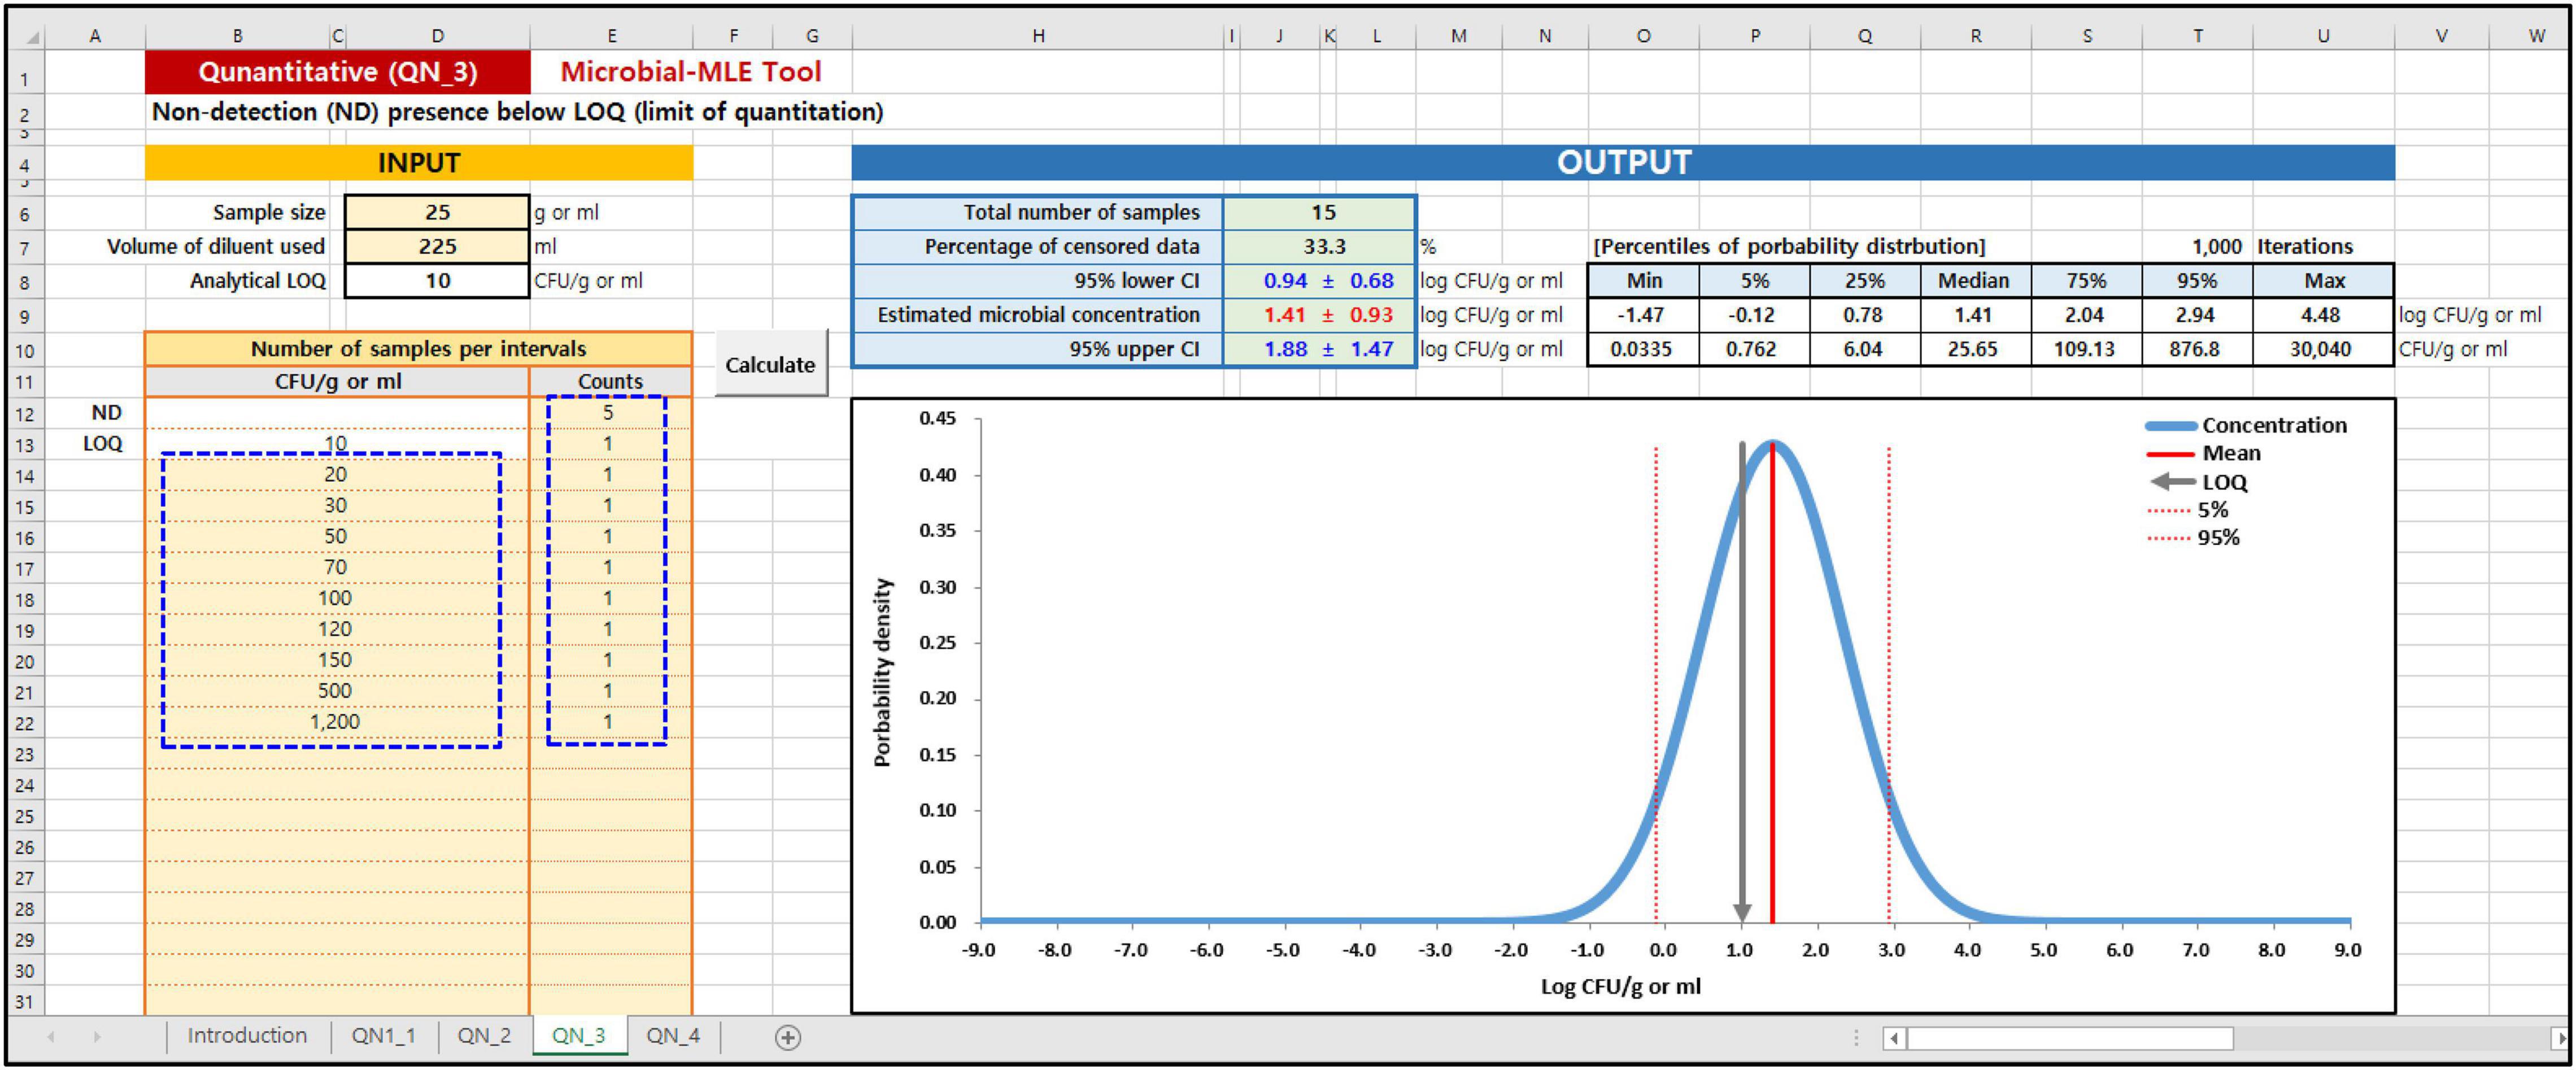Select the cell with CFU value 150
Image resolution: width=2576 pixels, height=1070 pixels.
coord(336,659)
